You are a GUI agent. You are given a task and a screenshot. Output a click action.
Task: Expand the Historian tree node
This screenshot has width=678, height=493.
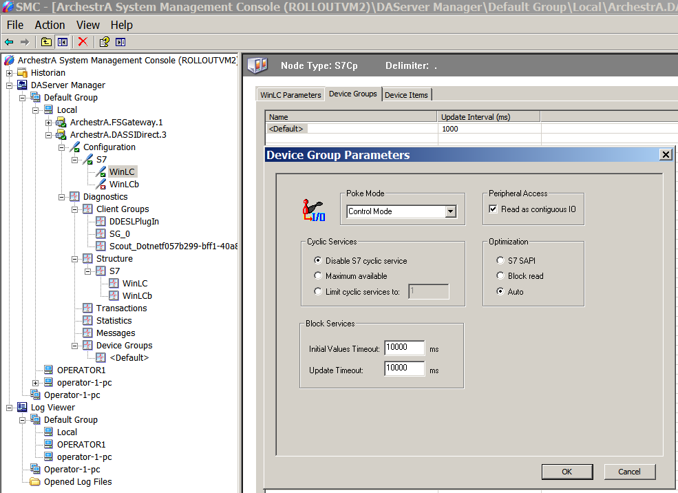[x=10, y=73]
